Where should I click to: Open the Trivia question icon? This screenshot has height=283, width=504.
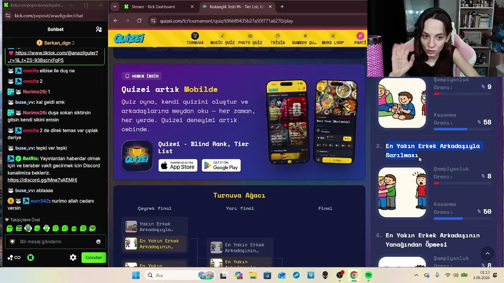[x=278, y=36]
